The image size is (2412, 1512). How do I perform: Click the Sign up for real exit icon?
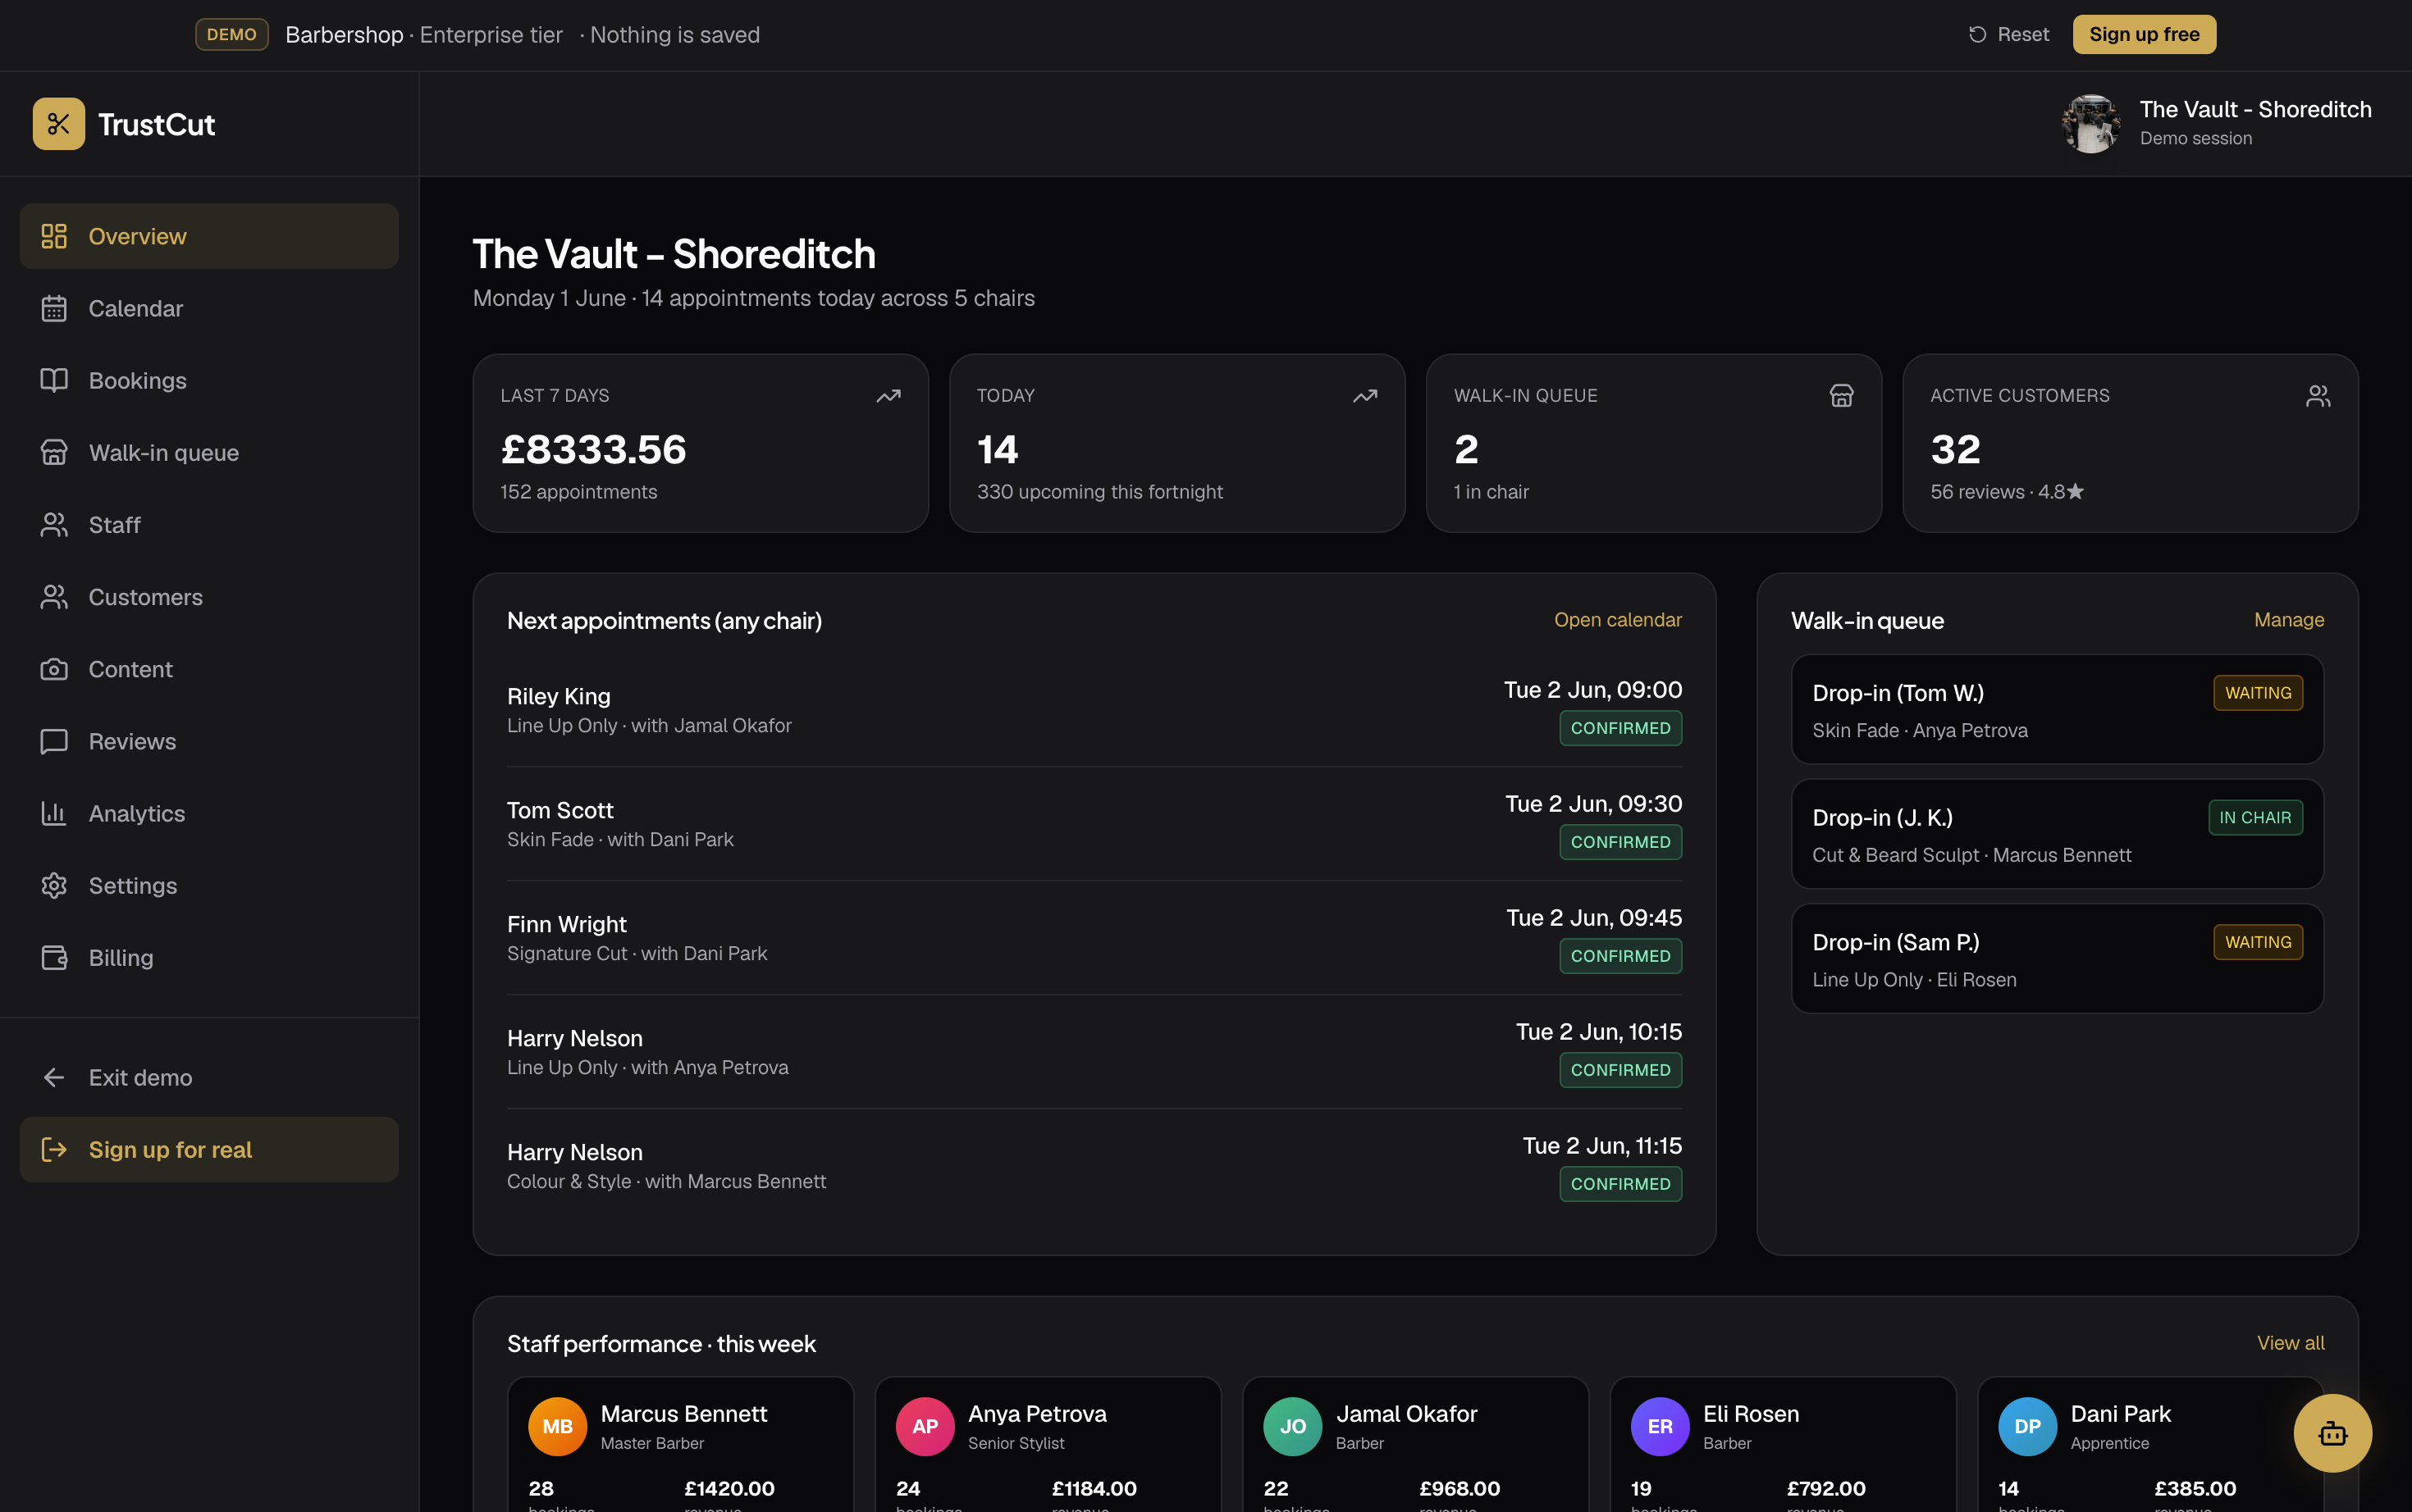click(54, 1149)
